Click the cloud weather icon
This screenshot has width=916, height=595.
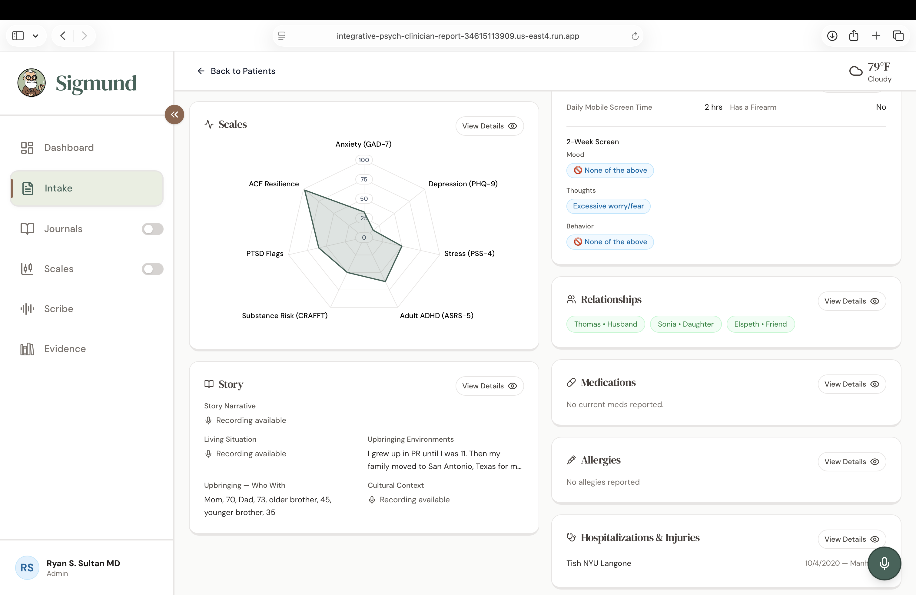(856, 71)
